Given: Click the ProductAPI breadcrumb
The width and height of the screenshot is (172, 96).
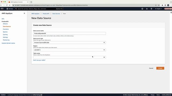Looking at the screenshot, I should pyautogui.click(x=46, y=14).
